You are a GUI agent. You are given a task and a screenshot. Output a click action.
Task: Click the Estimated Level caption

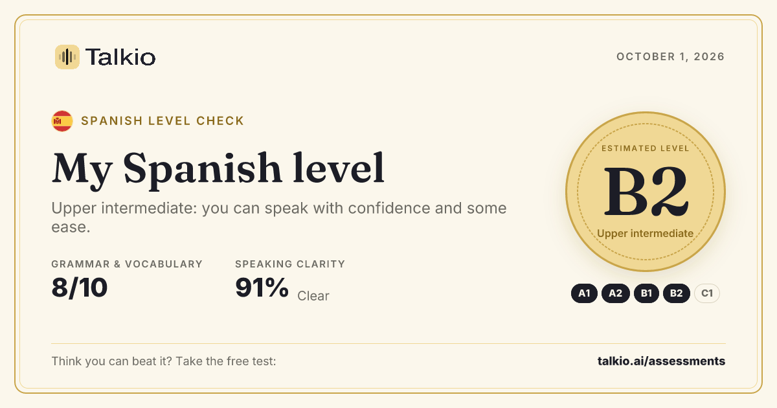point(646,148)
